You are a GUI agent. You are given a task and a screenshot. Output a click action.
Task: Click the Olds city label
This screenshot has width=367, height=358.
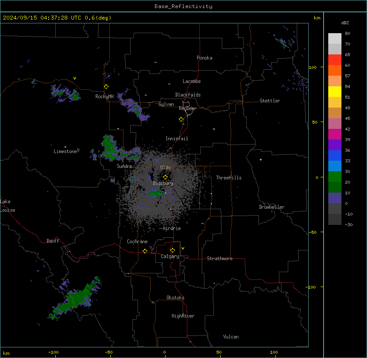pyautogui.click(x=165, y=168)
